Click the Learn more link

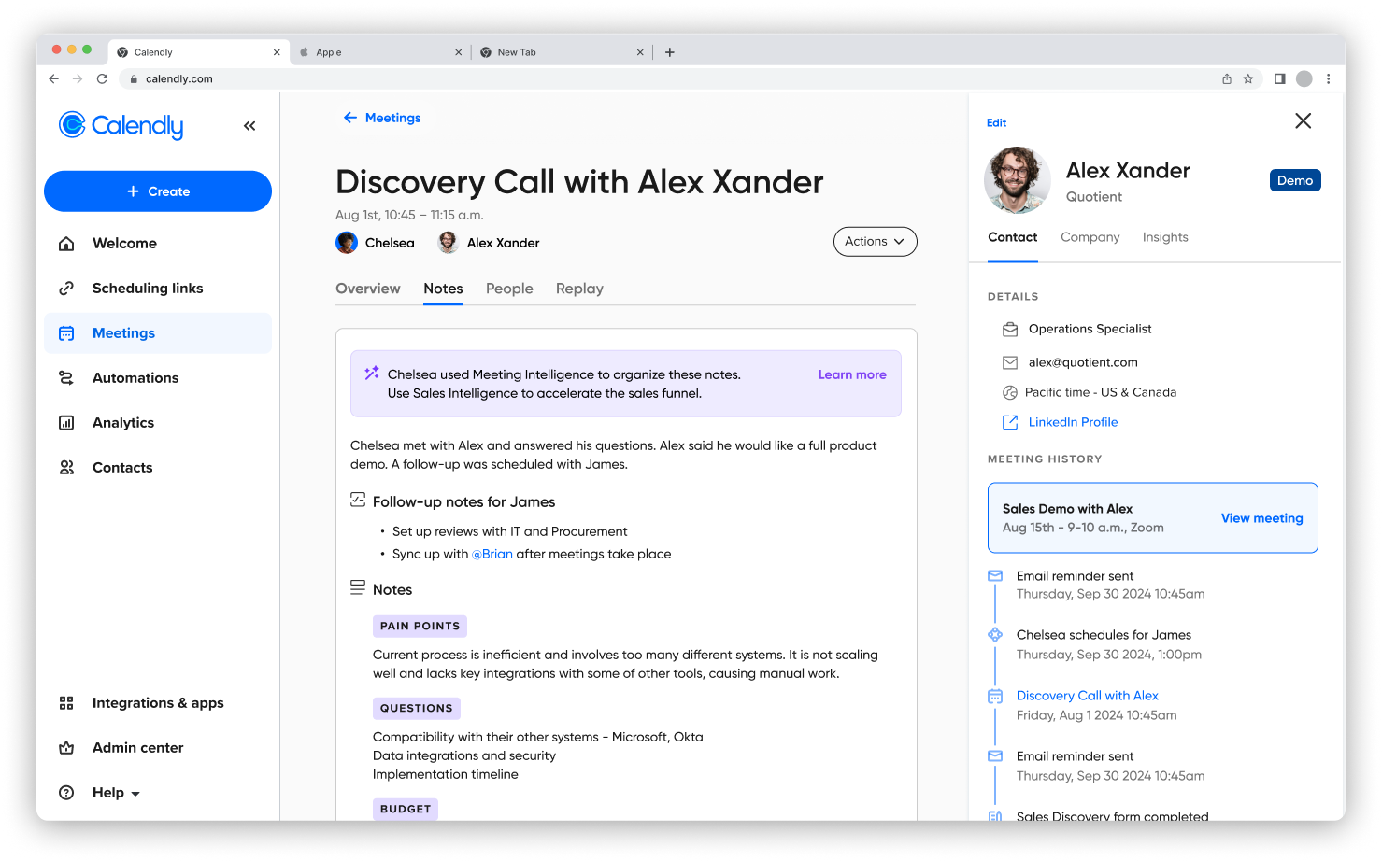852,374
